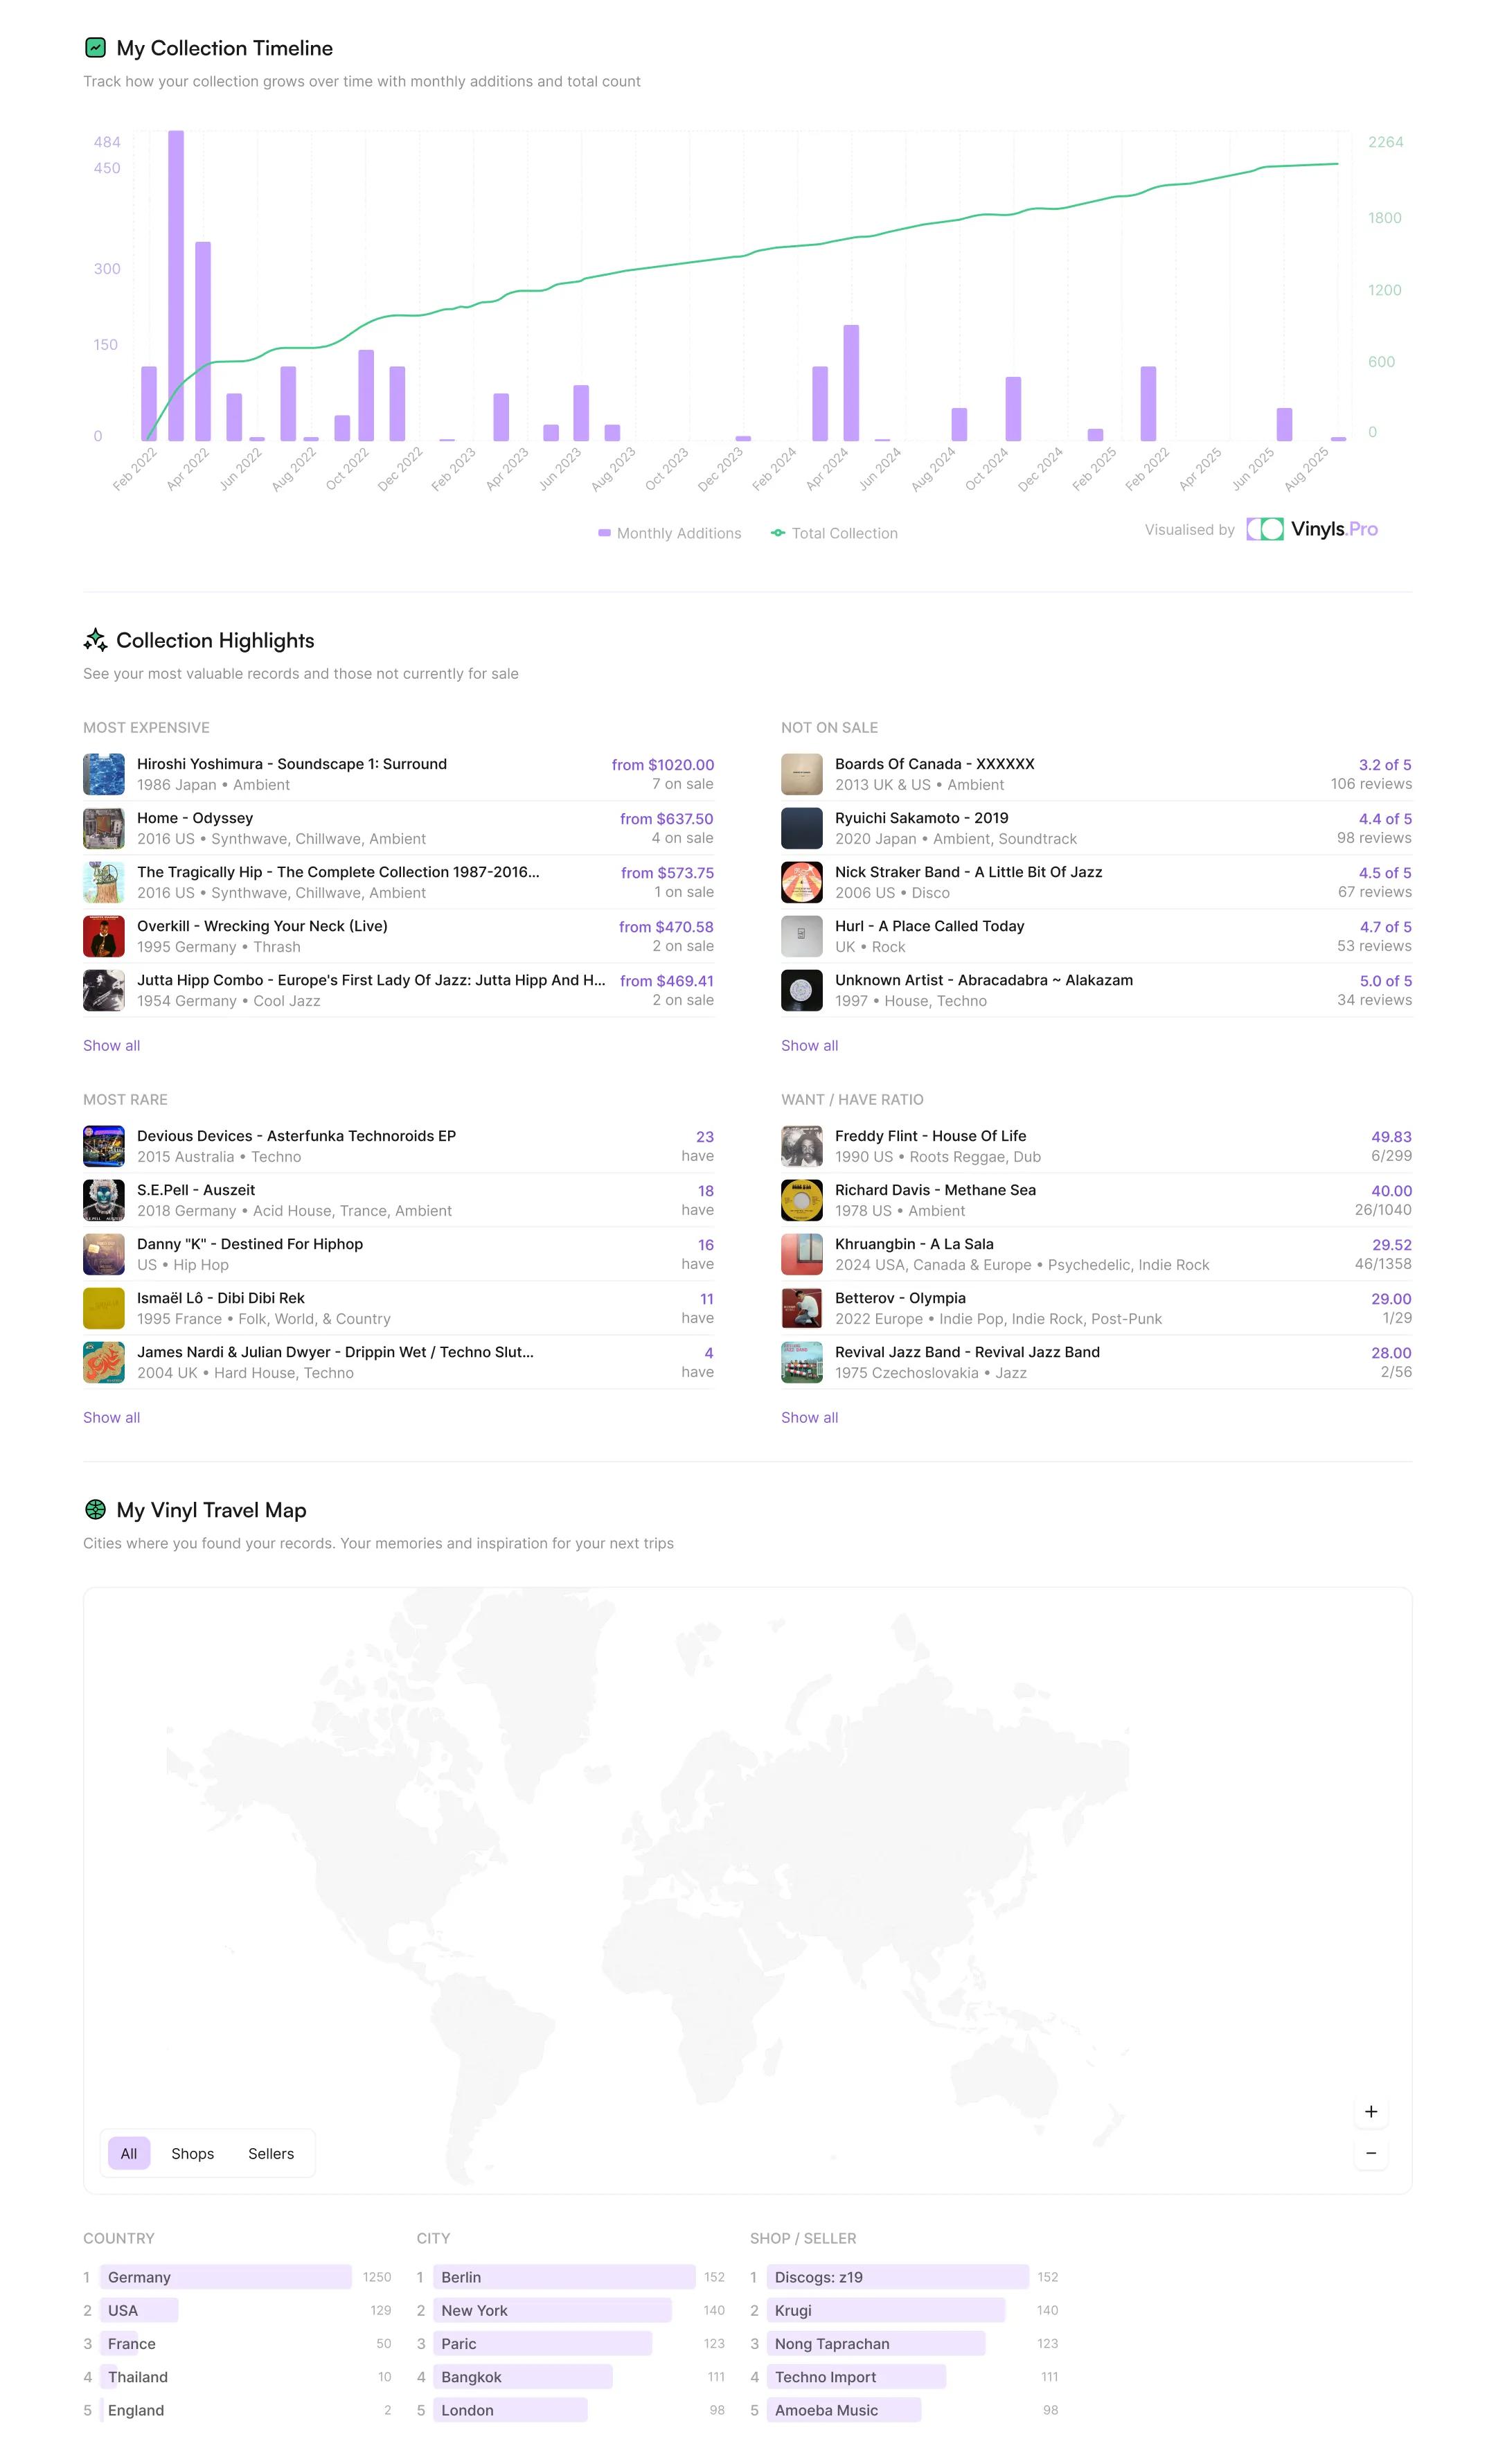The height and width of the screenshot is (2464, 1496).
Task: Show all Most Expensive records
Action: (111, 1045)
